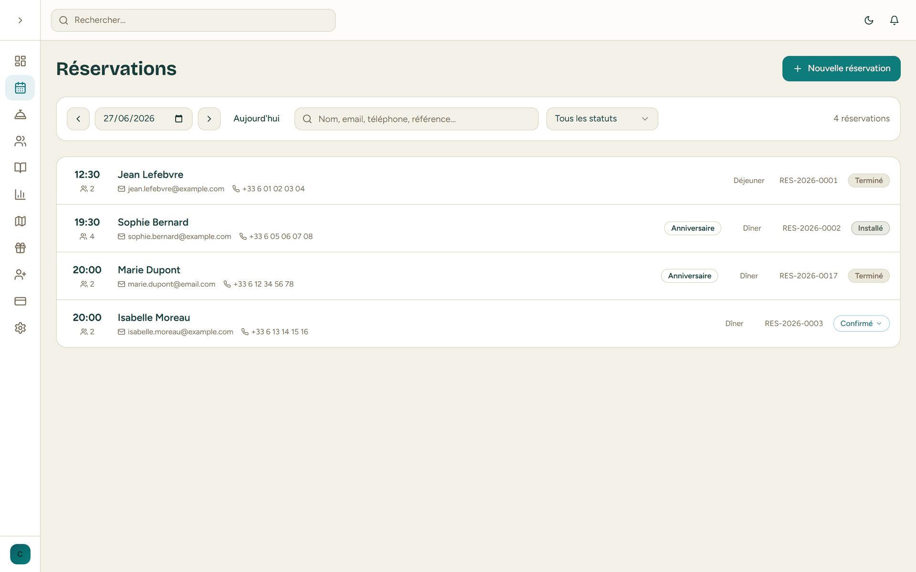Focus the Rechercher global search field
This screenshot has width=916, height=572.
[x=193, y=20]
